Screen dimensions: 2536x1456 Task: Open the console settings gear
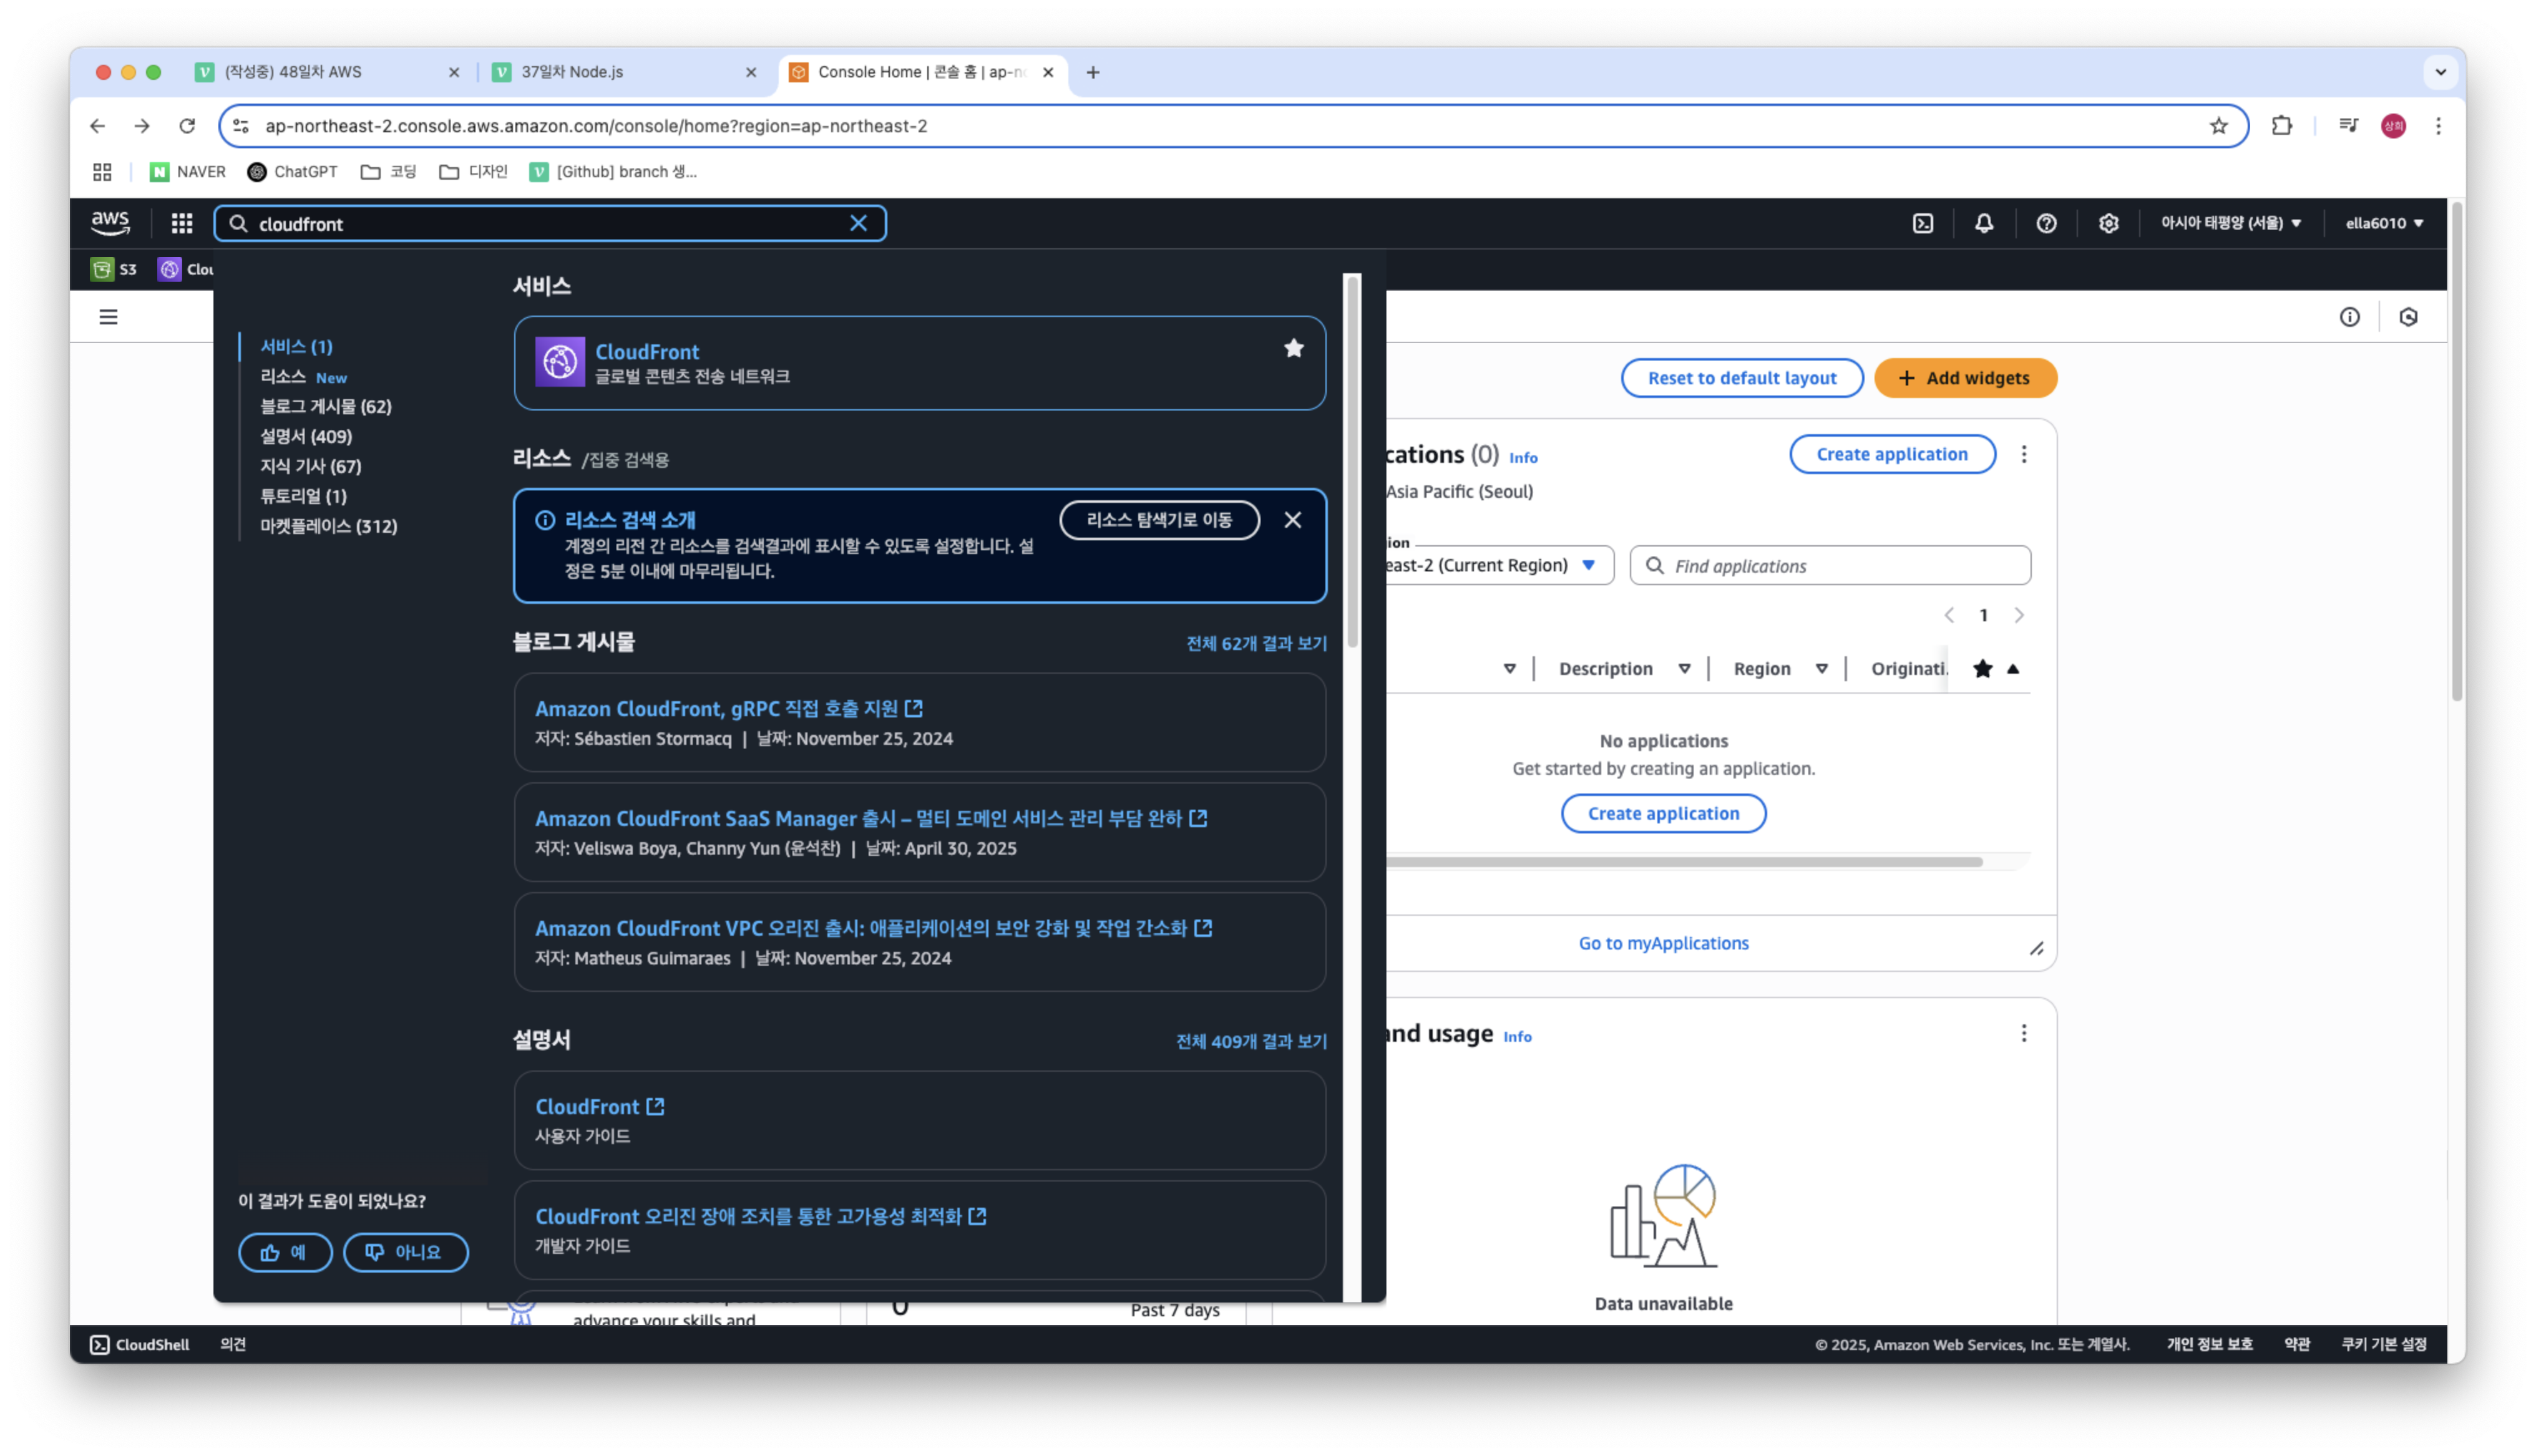point(2108,223)
